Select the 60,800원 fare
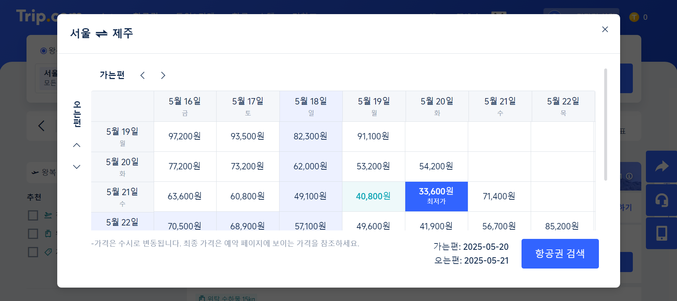The image size is (677, 301). coord(248,196)
